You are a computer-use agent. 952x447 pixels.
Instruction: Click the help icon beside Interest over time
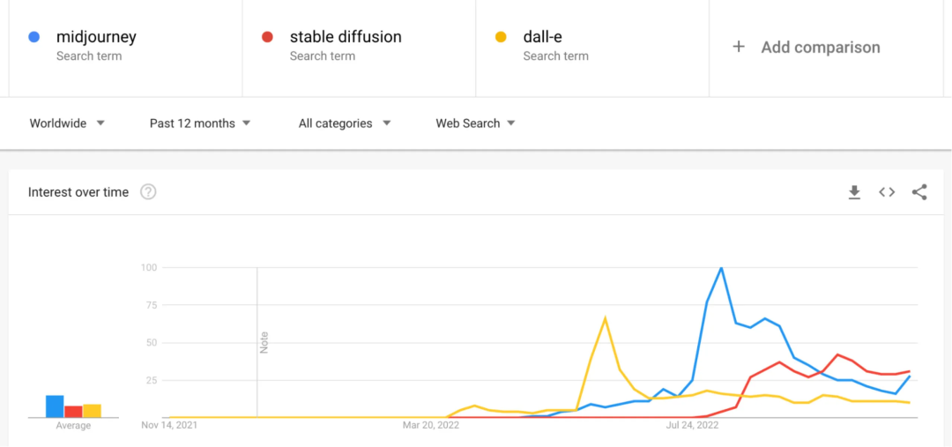(148, 192)
